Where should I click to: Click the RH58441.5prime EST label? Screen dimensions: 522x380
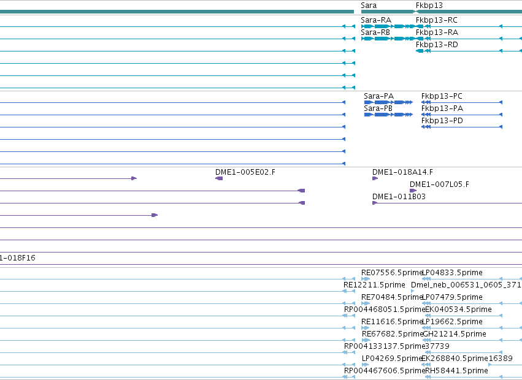coord(457,371)
